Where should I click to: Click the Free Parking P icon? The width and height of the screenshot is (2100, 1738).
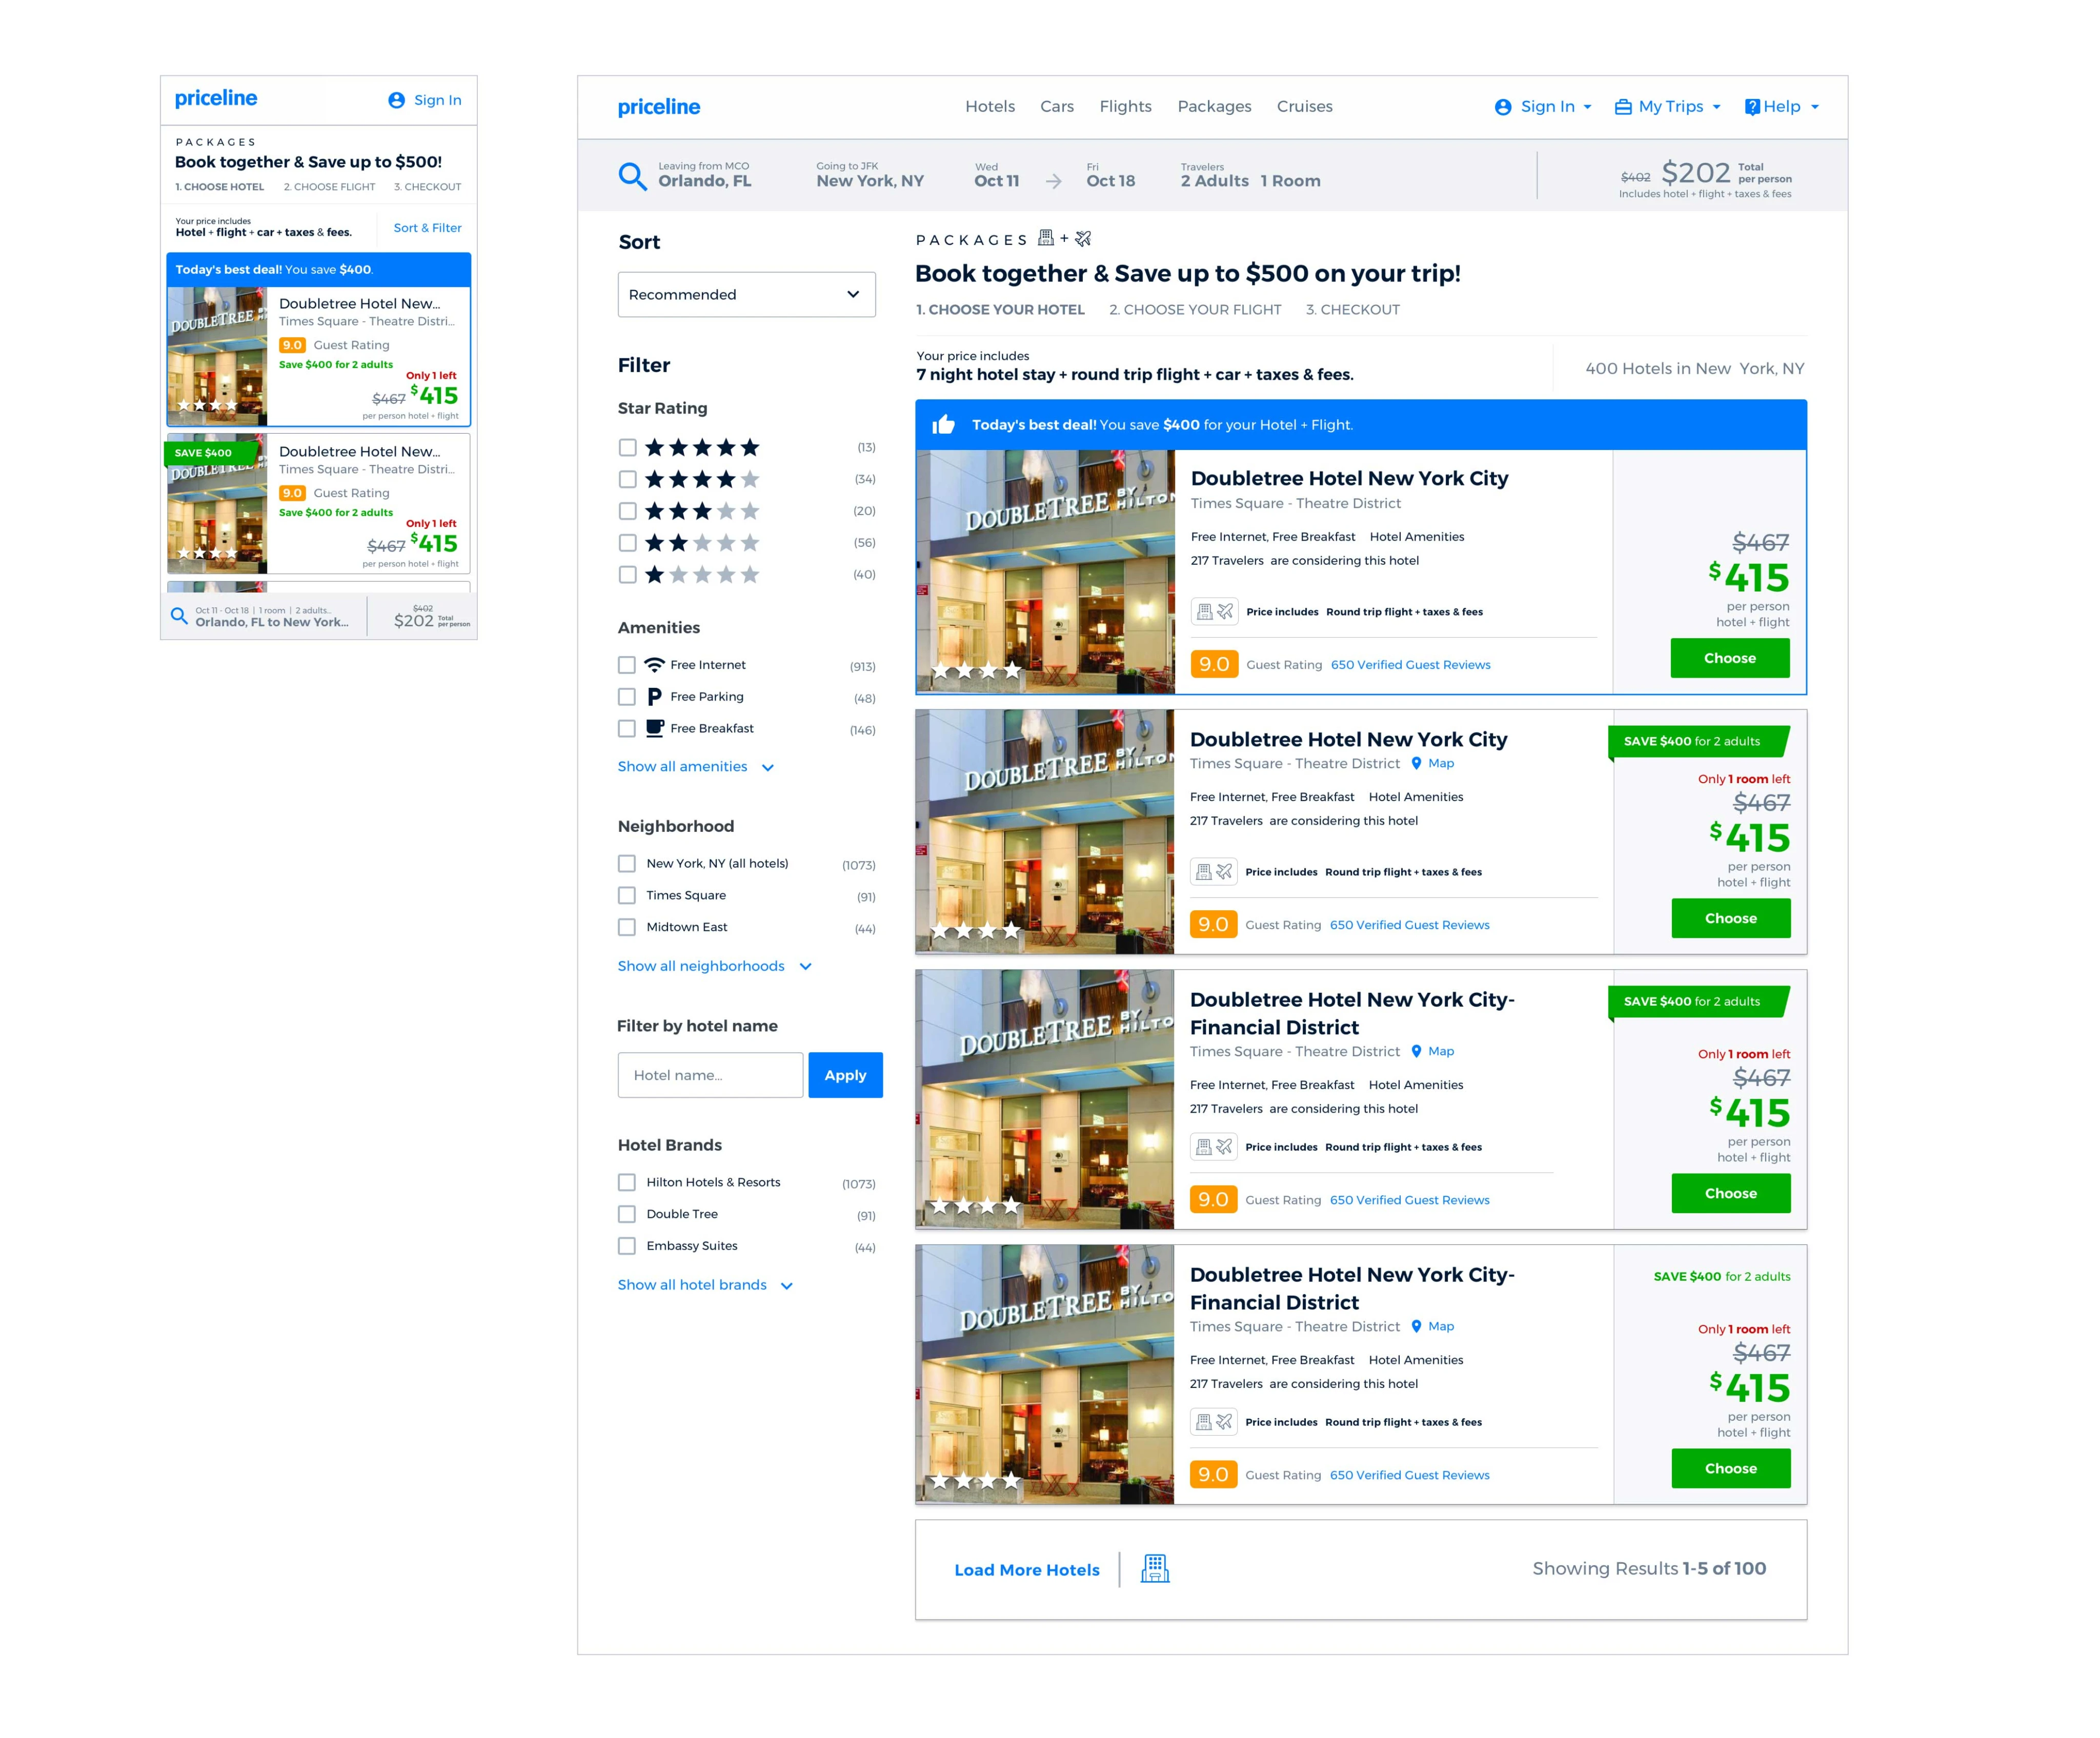[x=654, y=697]
